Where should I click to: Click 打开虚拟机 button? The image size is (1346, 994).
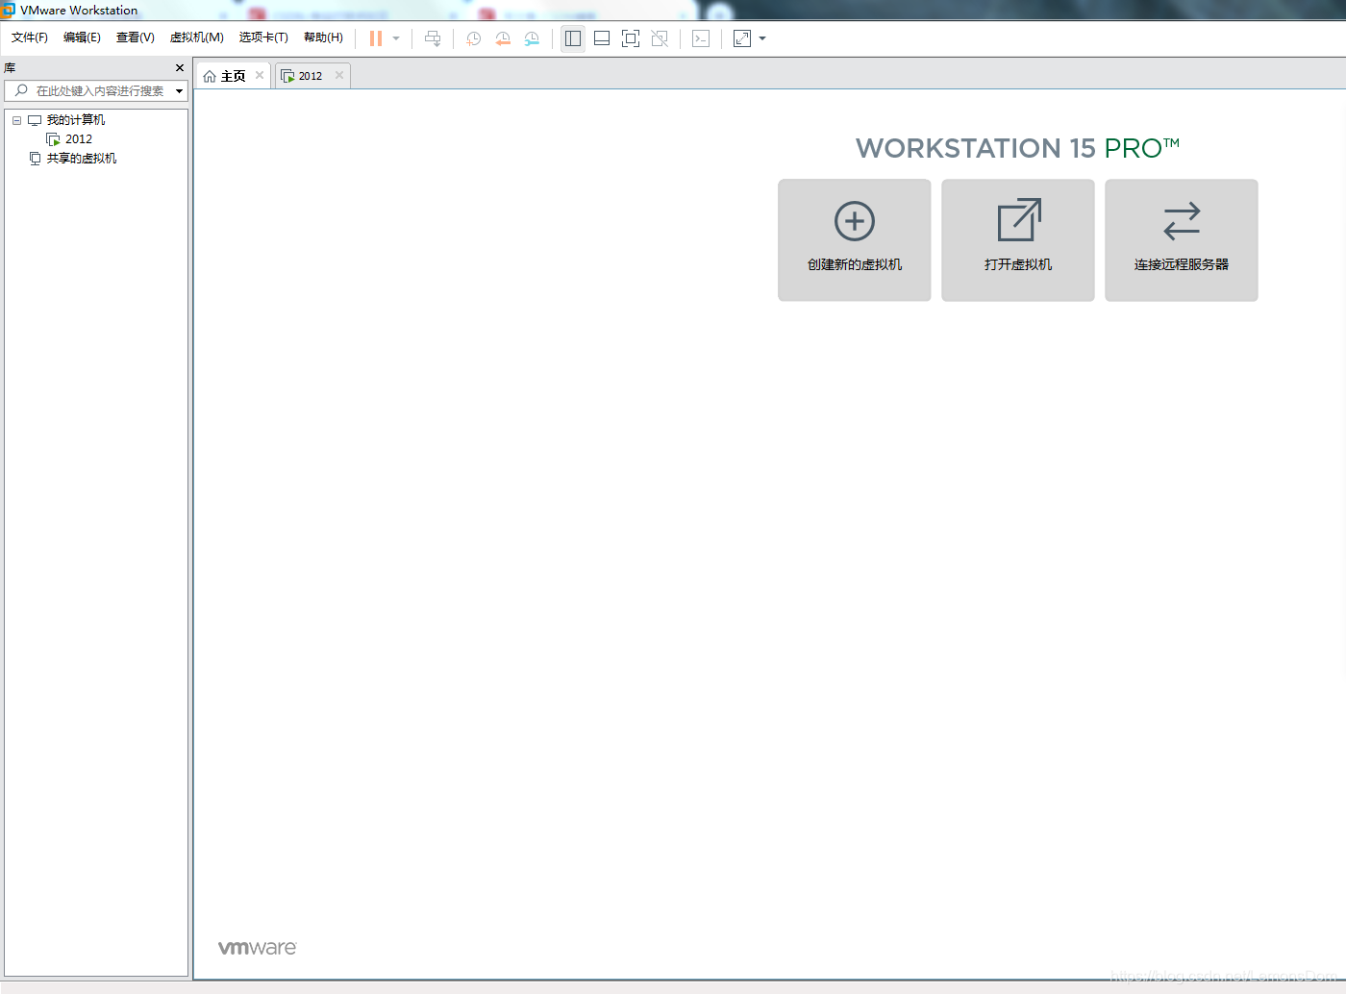click(1018, 240)
